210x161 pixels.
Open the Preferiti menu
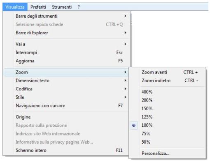(x=38, y=7)
